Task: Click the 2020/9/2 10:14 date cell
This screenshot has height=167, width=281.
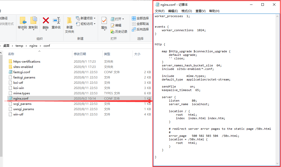Action: 85,99
